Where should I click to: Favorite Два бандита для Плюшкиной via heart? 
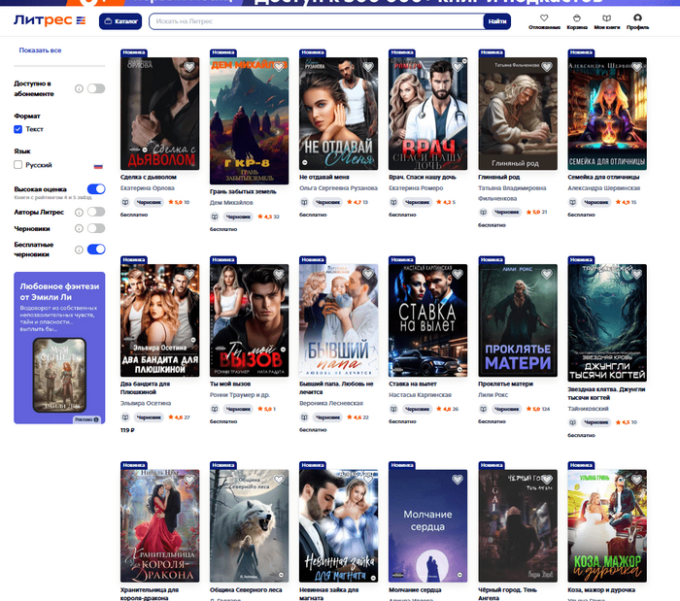189,274
